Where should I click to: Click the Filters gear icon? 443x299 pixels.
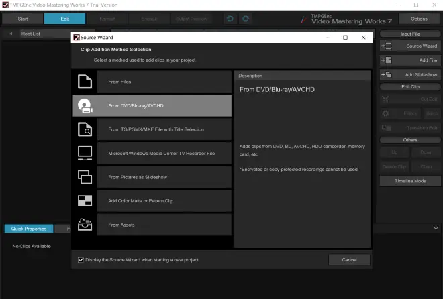[385, 113]
